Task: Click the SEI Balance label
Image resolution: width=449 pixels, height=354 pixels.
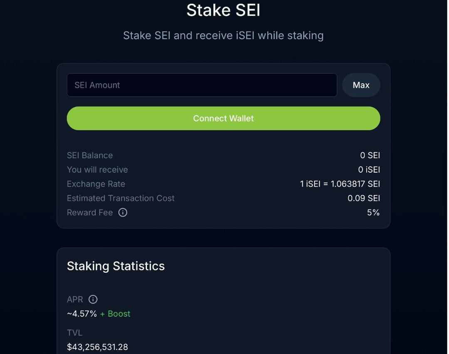Action: tap(90, 155)
